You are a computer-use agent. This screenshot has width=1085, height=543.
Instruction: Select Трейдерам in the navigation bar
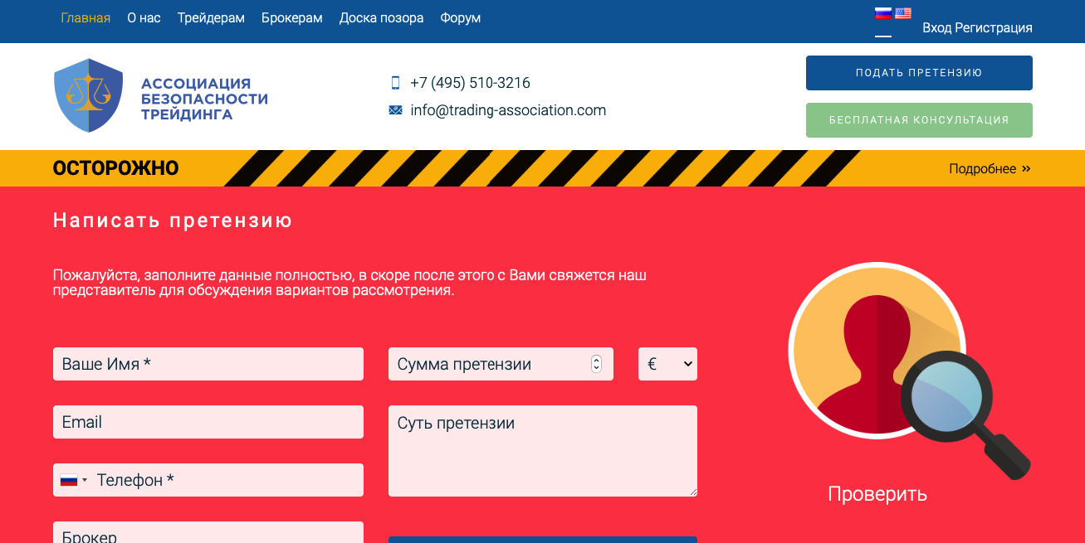(210, 17)
